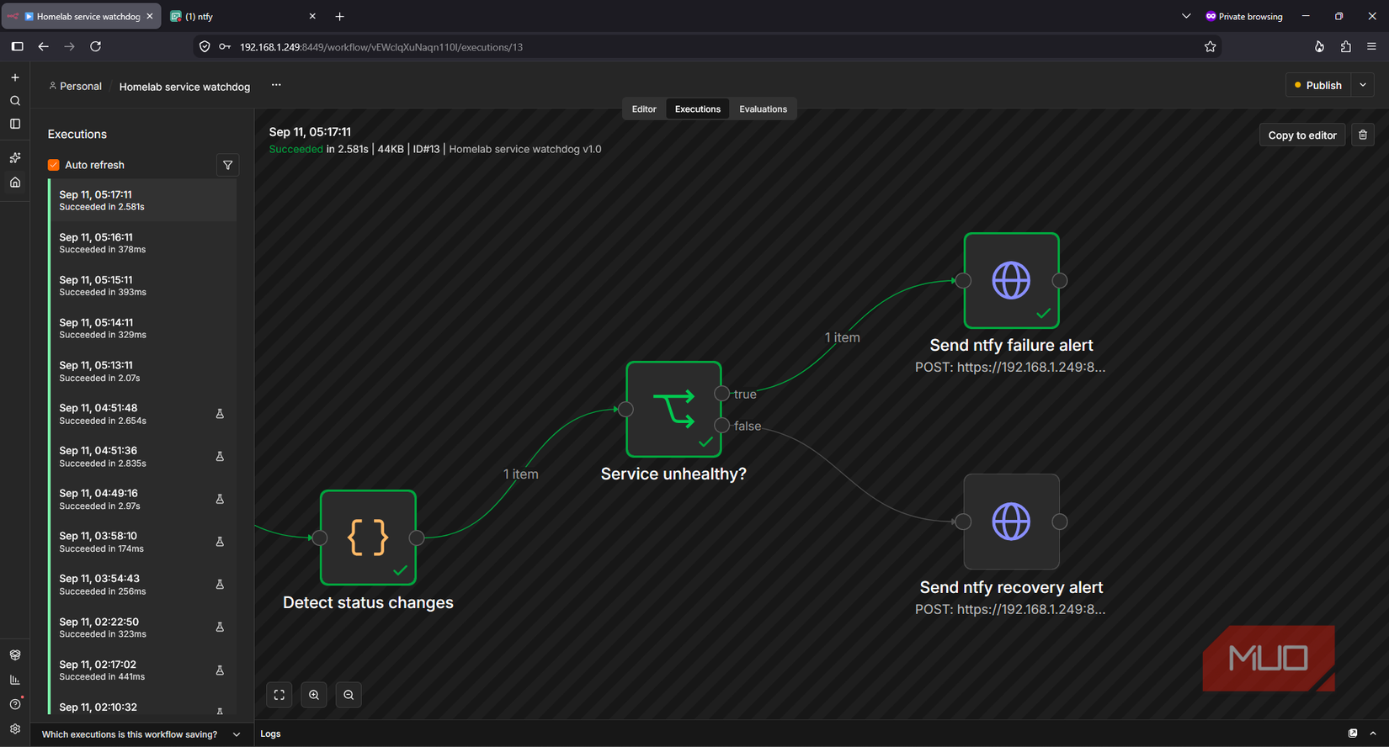Click the Publish button

(1318, 85)
